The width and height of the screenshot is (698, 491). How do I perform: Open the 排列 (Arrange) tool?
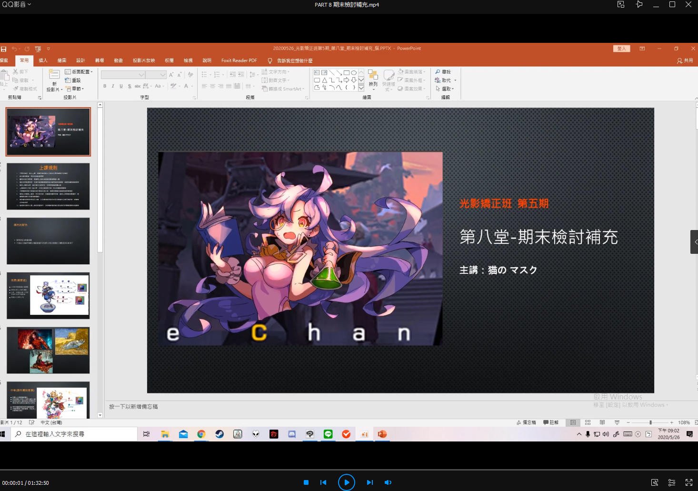point(373,80)
